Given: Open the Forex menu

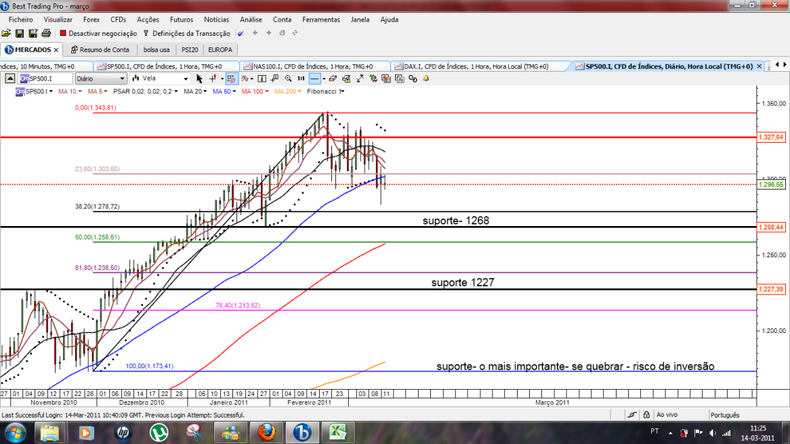Looking at the screenshot, I should click(x=91, y=20).
